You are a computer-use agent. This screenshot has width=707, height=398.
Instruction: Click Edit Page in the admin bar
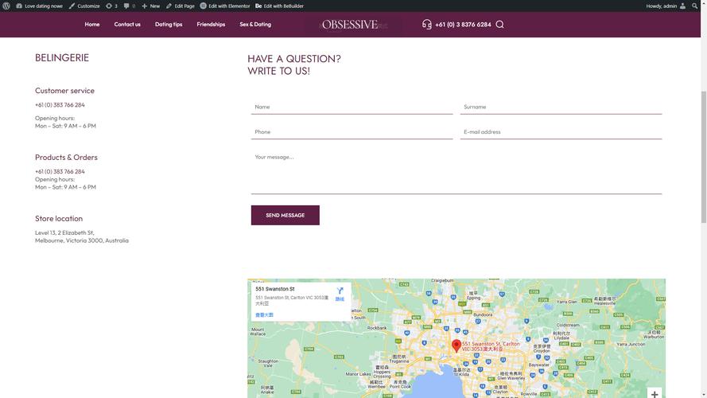pos(181,6)
